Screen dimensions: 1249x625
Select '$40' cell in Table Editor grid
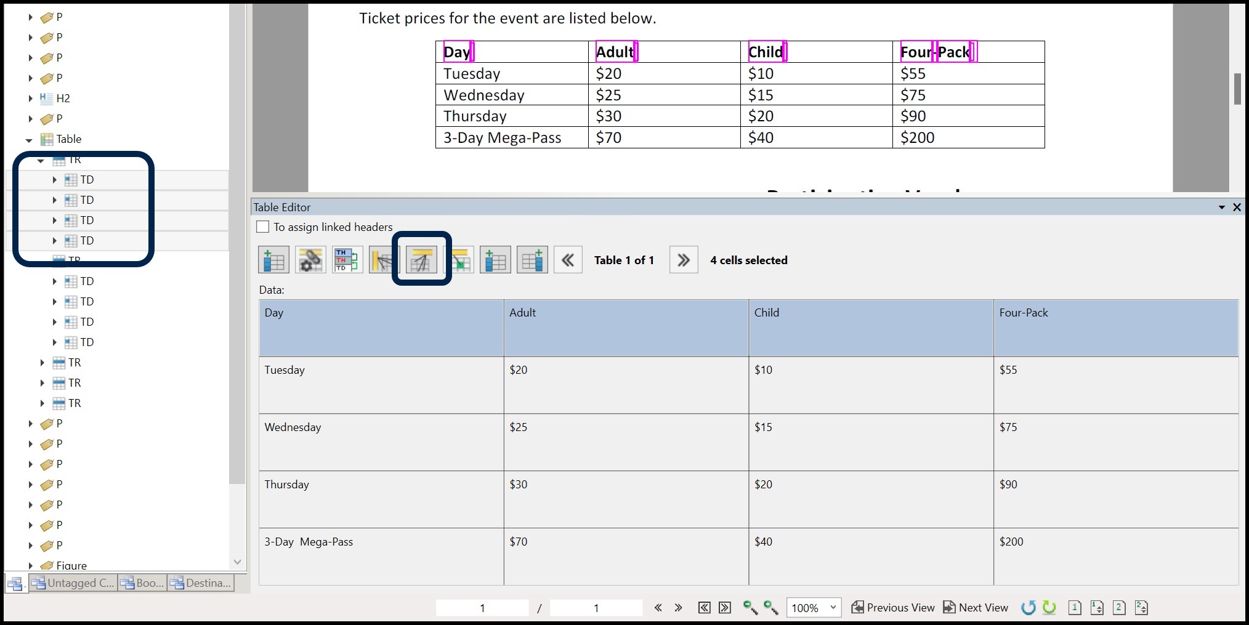(x=871, y=557)
